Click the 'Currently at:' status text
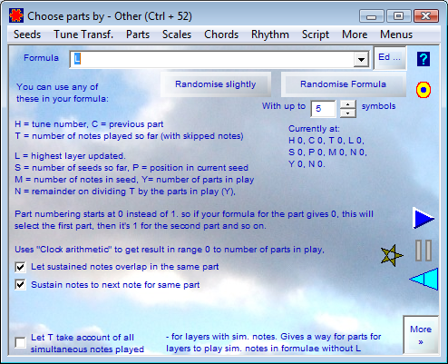 click(x=314, y=129)
